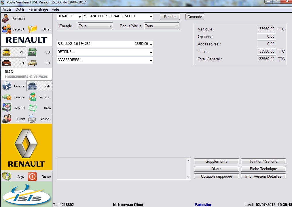
Task: Open the Paramétrage menu
Action: pyautogui.click(x=38, y=9)
